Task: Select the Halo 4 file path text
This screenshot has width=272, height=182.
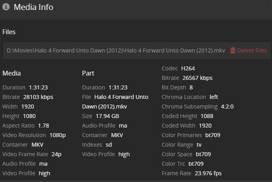Action: tap(116, 50)
